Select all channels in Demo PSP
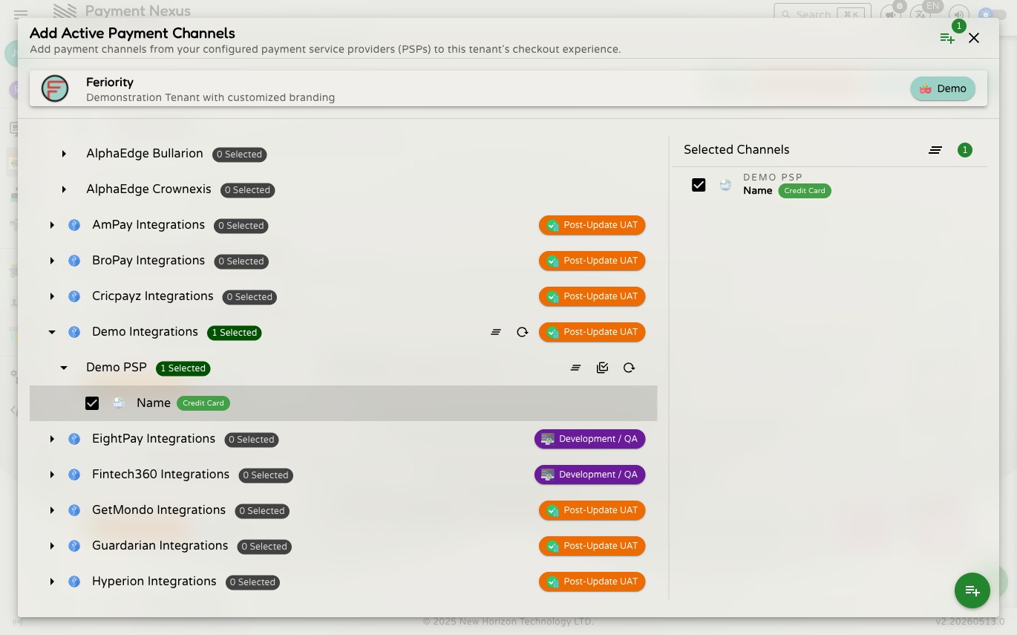Viewport: 1017px width, 635px height. (602, 368)
